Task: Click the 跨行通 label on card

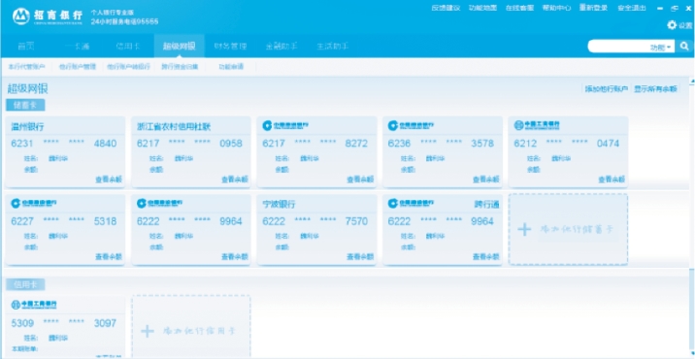Action: (x=486, y=205)
